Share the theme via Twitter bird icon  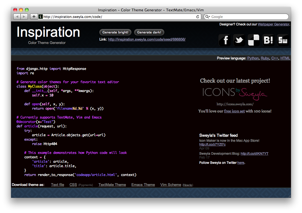(239, 40)
